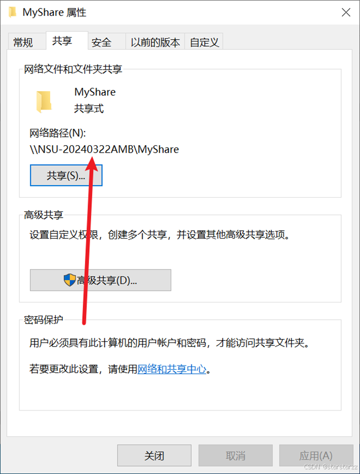Click the 关闭 button
The height and width of the screenshot is (474, 360).
coord(155,456)
